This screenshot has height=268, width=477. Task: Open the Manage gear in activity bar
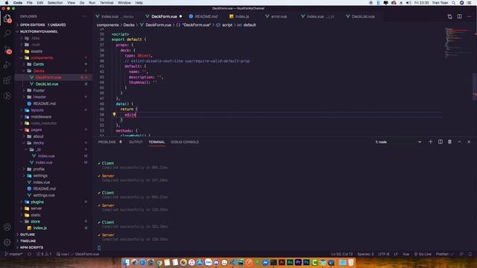[x=7, y=242]
